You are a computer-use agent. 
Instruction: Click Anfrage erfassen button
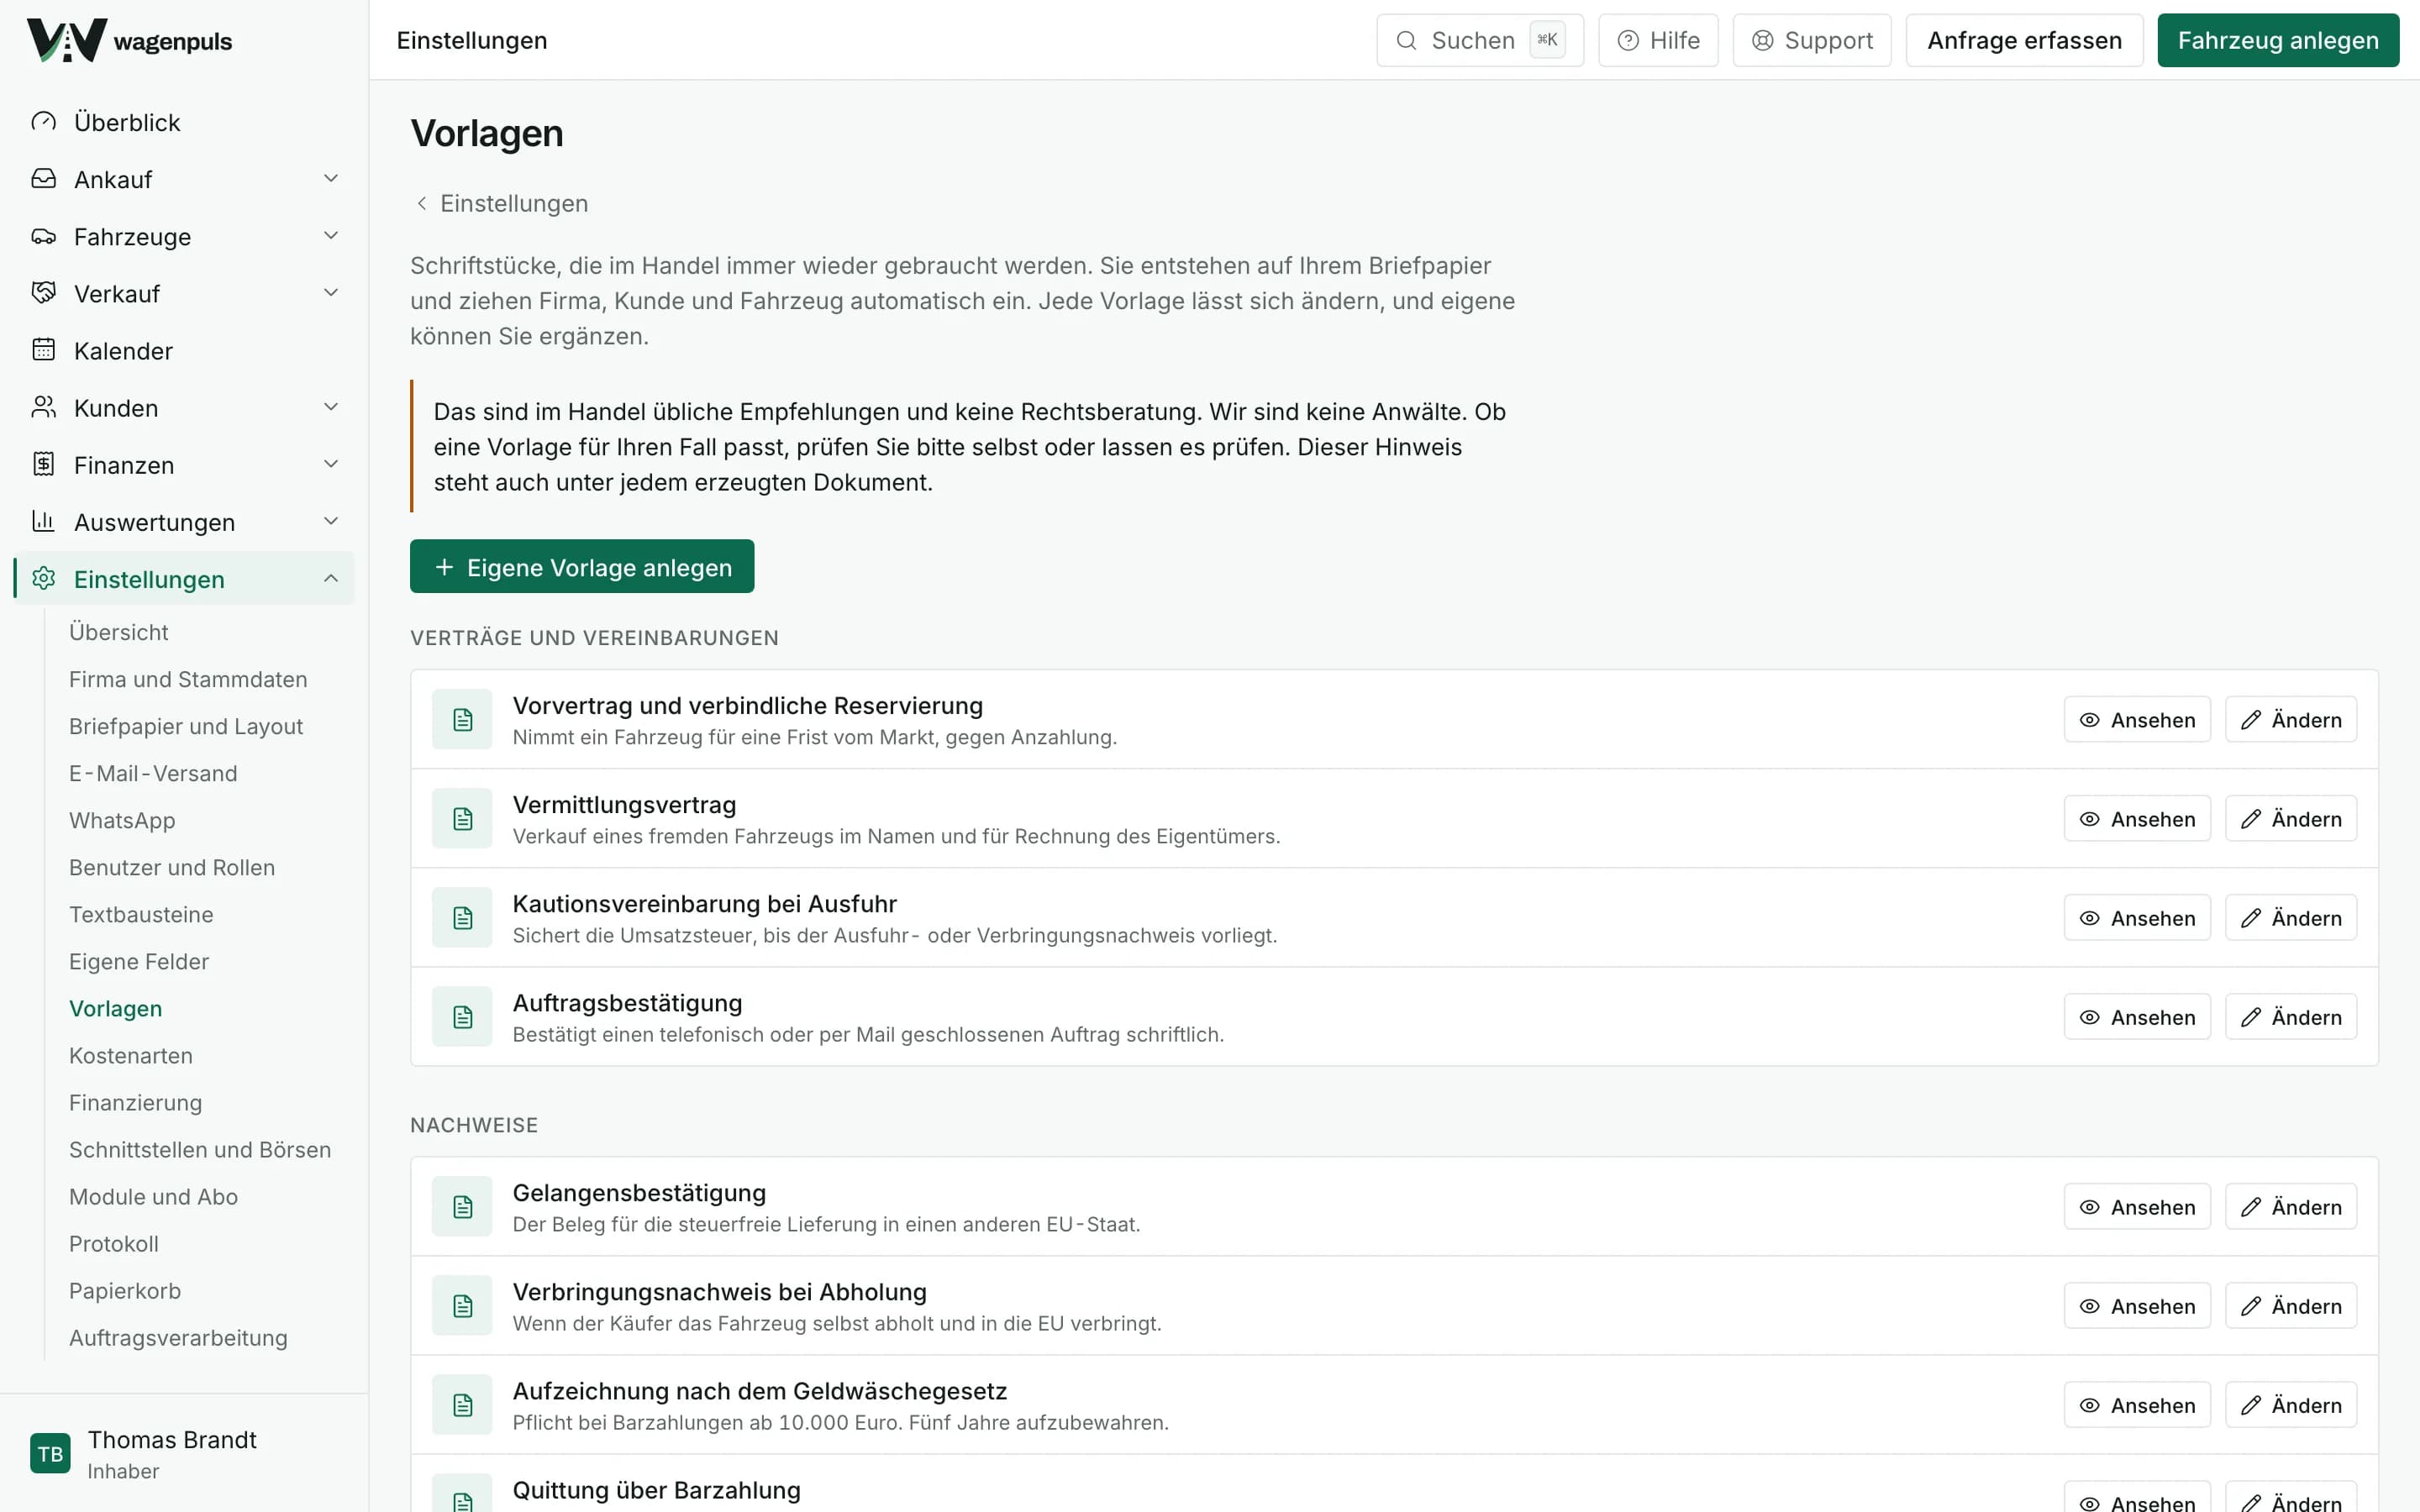pyautogui.click(x=2024, y=40)
